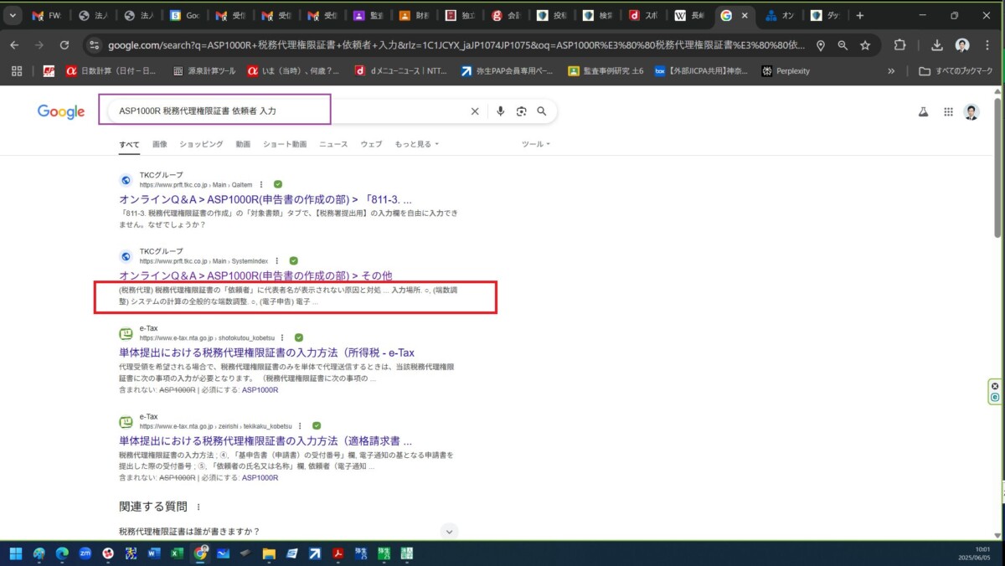Close the active Google search tab
This screenshot has width=1005, height=566.
click(745, 15)
